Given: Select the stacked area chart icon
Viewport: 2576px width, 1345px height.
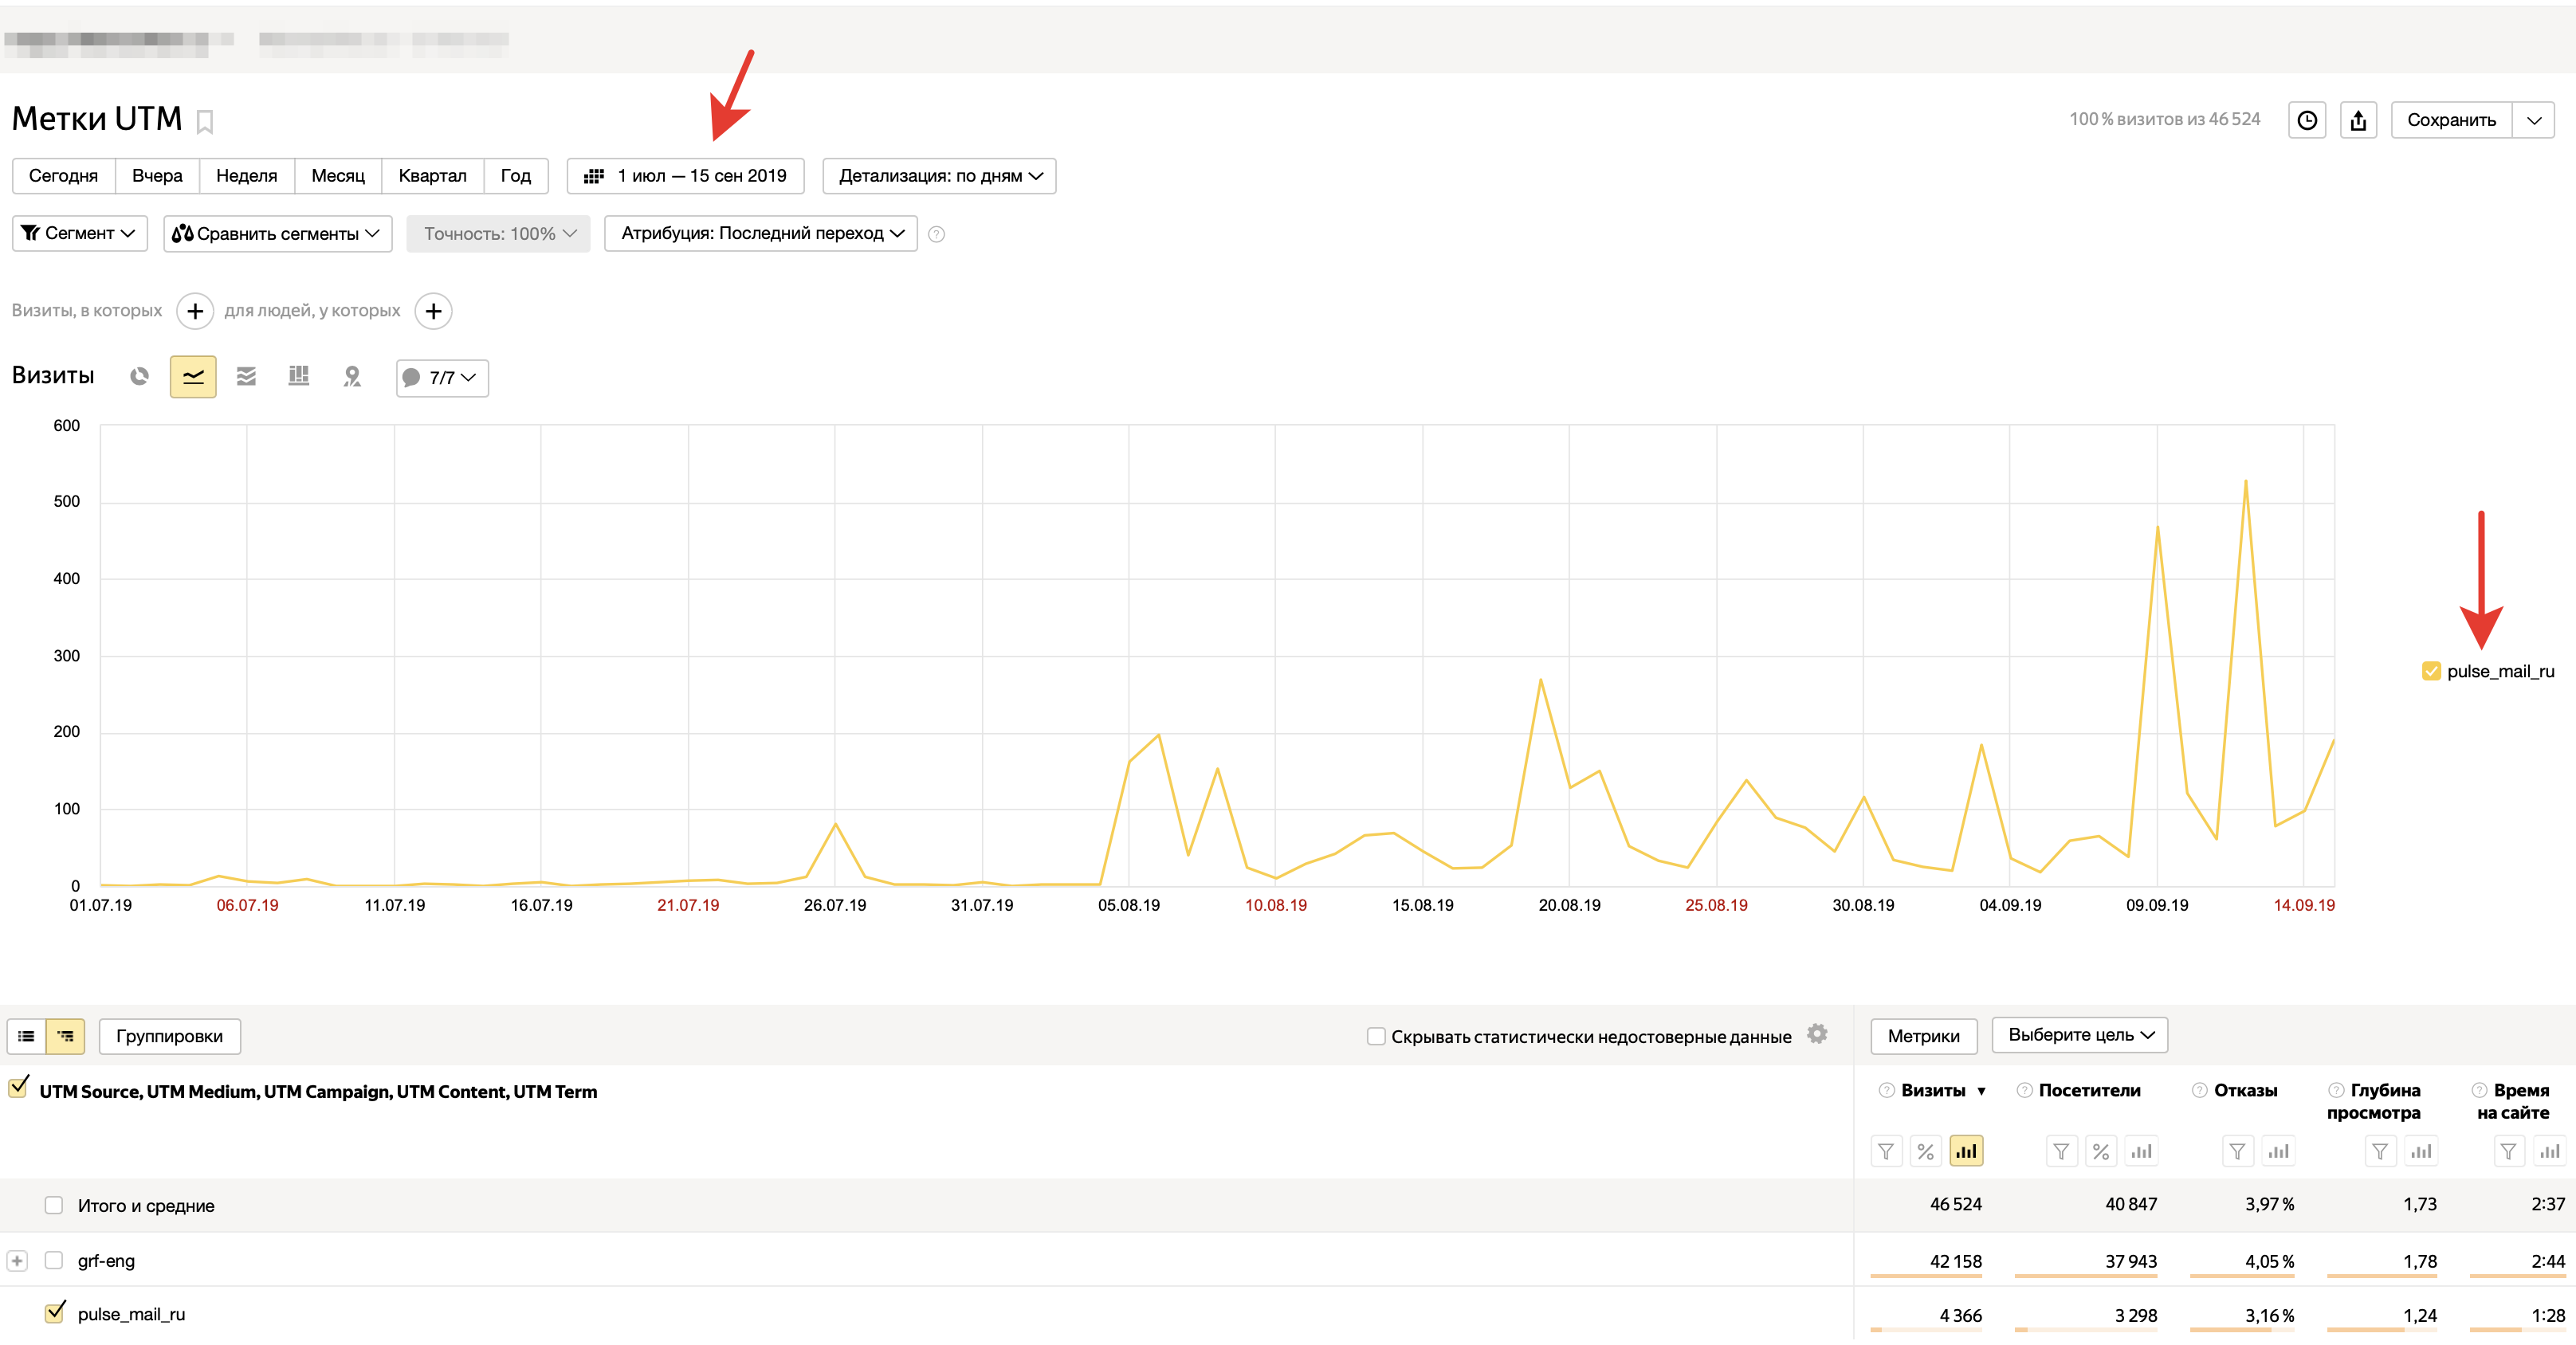Looking at the screenshot, I should tap(246, 377).
